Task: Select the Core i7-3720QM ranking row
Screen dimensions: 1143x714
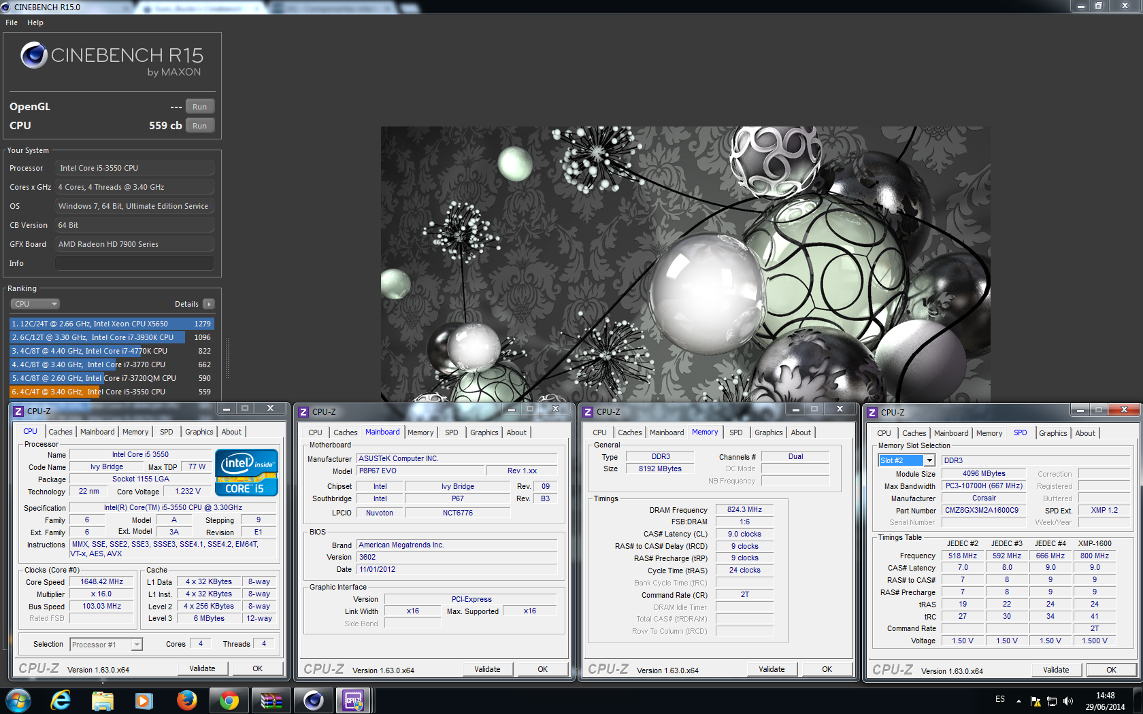Action: pos(112,378)
